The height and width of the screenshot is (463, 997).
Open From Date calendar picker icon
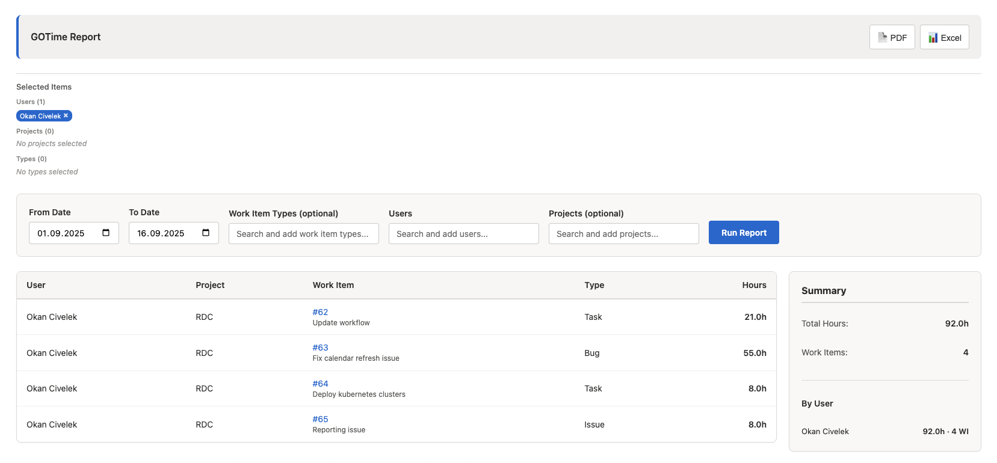(106, 233)
